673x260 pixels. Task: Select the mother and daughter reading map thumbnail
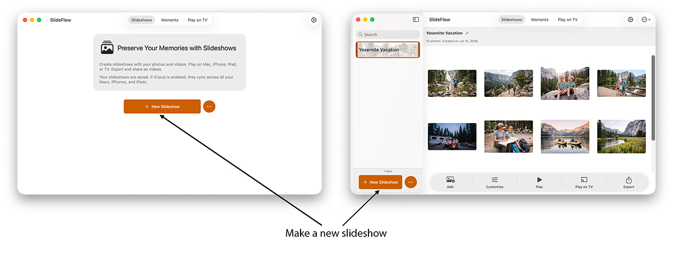(x=509, y=136)
